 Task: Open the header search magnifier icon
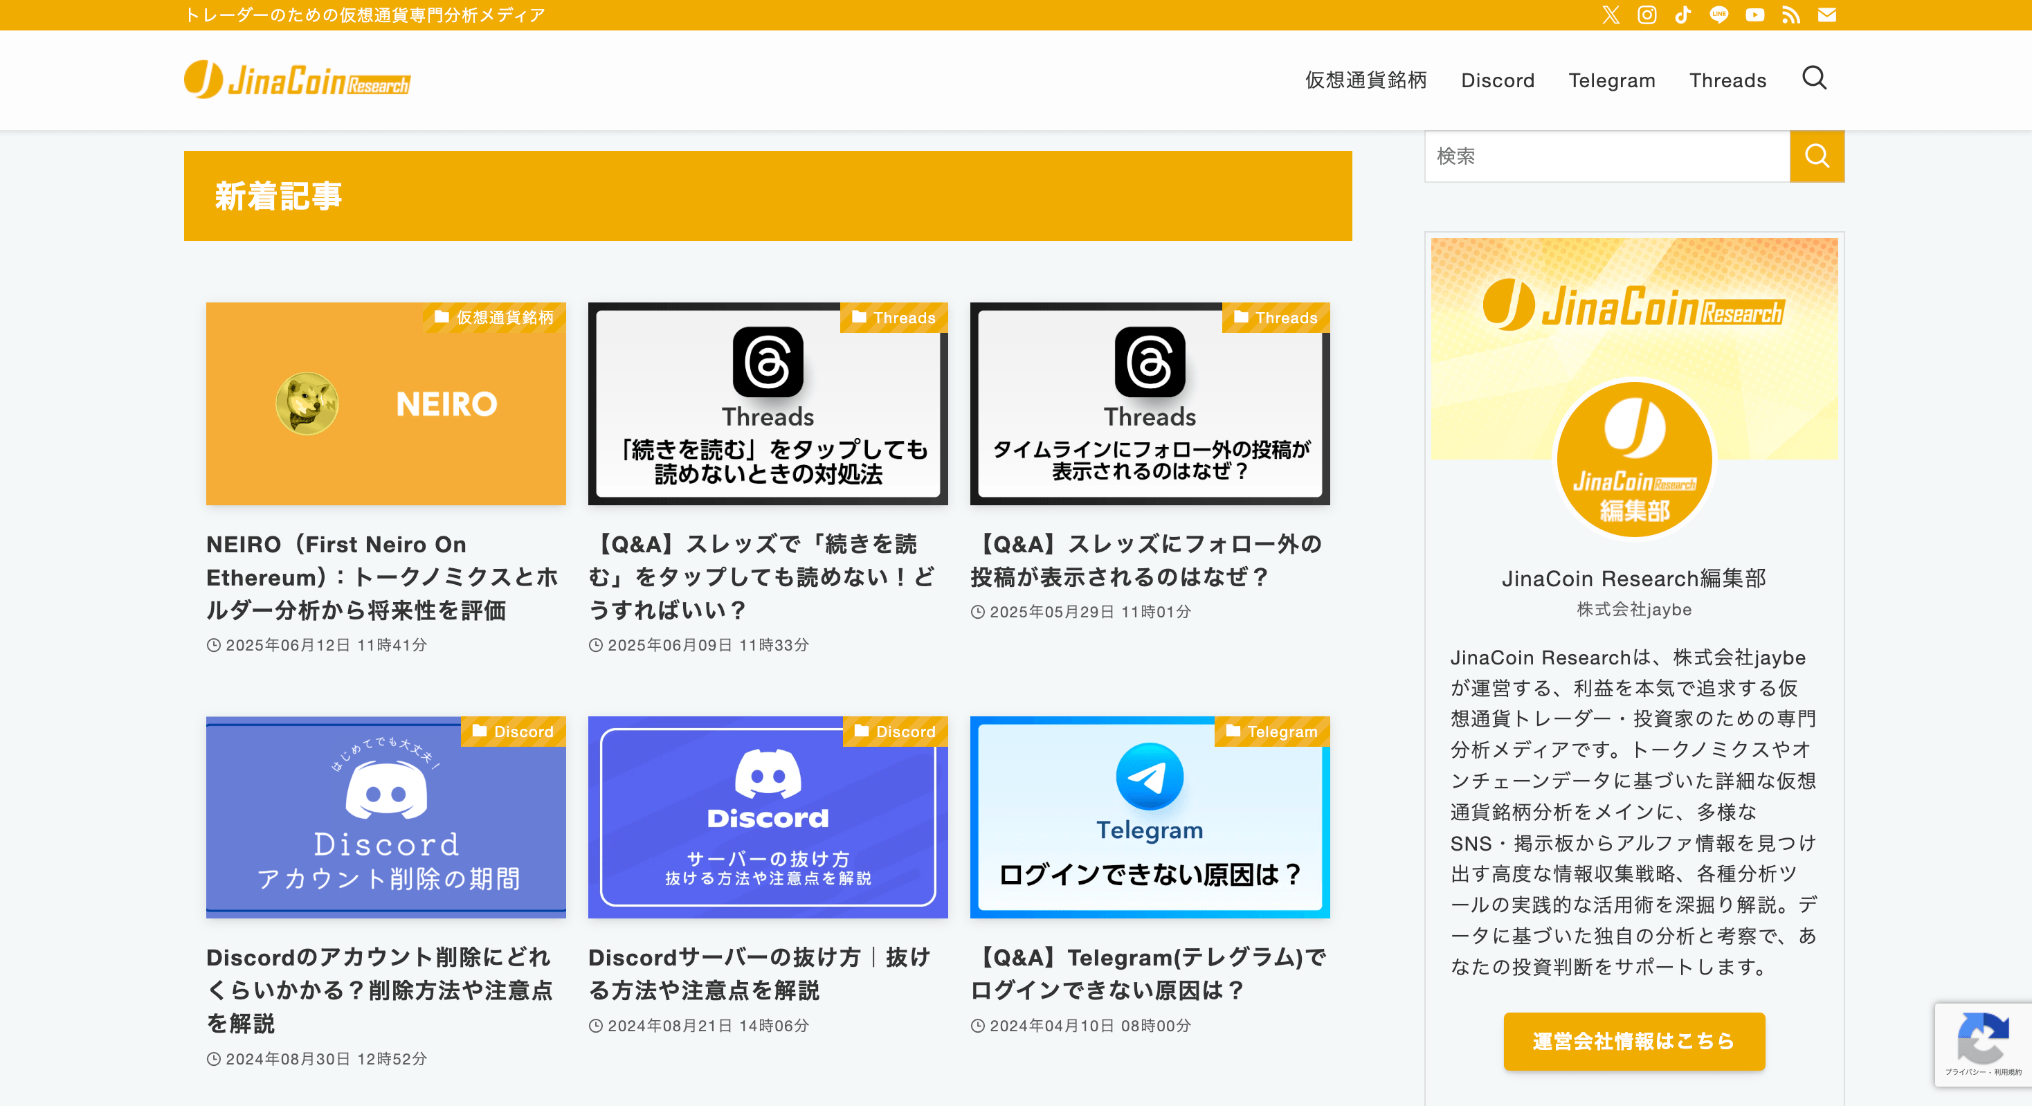[1814, 78]
